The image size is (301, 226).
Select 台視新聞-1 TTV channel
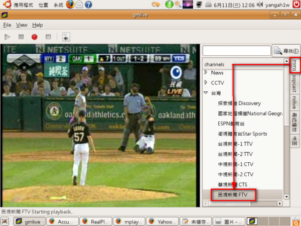pos(235,144)
